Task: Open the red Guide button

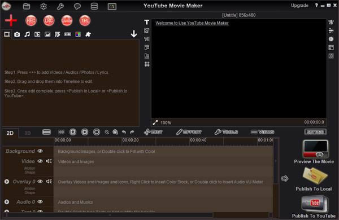Action: point(67,21)
